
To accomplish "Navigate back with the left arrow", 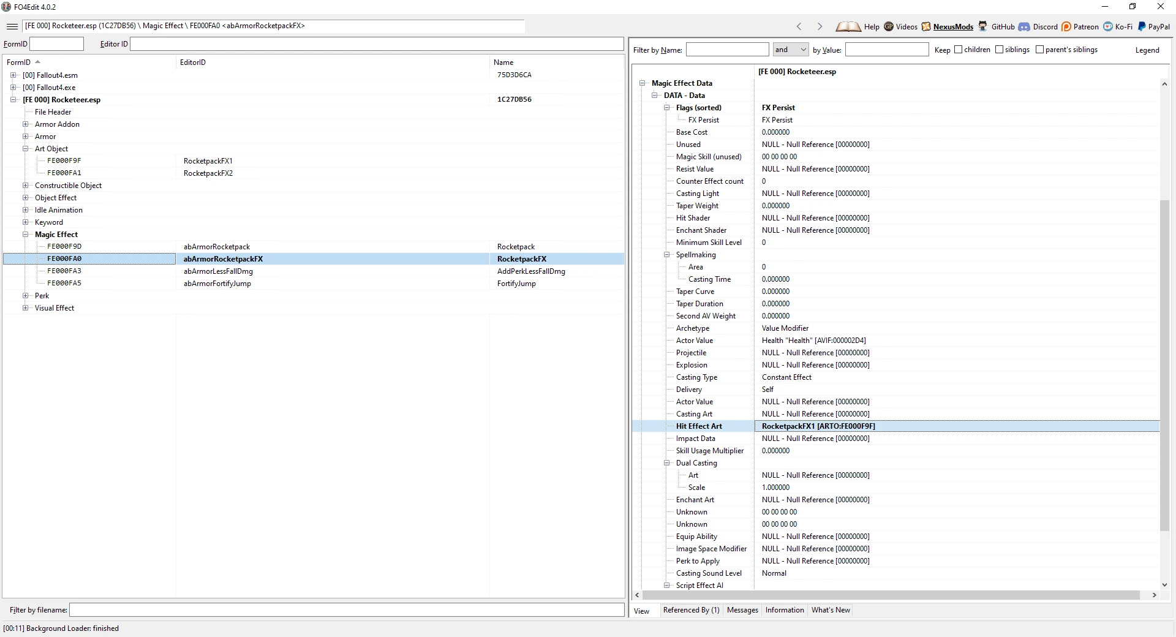I will pos(799,26).
